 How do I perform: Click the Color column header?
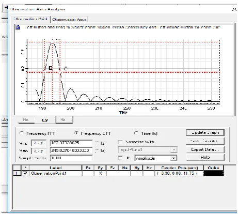coord(213,168)
